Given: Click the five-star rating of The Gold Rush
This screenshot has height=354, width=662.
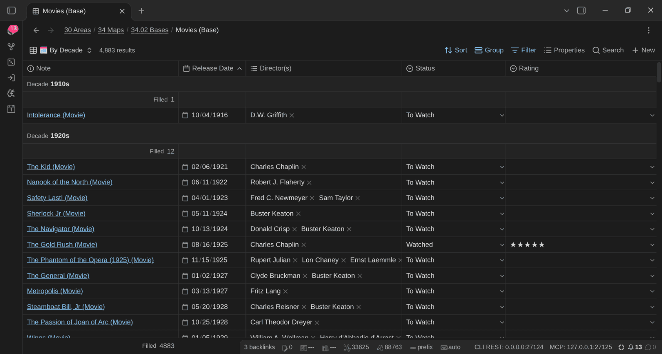Looking at the screenshot, I should point(527,245).
